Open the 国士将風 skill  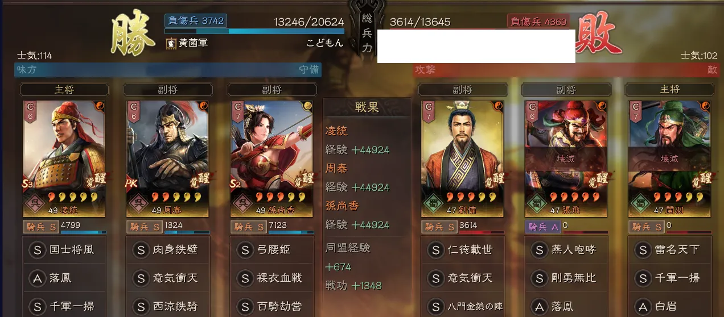[64, 249]
